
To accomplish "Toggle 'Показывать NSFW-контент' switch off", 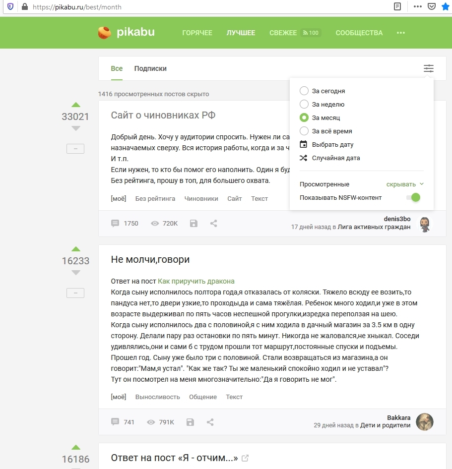I will coord(413,198).
